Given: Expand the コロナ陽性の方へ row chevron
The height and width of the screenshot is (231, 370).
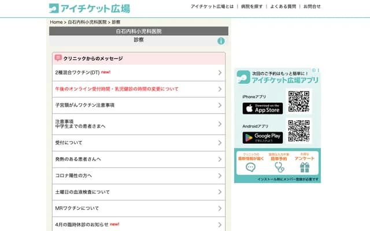Looking at the screenshot, I should (220, 176).
